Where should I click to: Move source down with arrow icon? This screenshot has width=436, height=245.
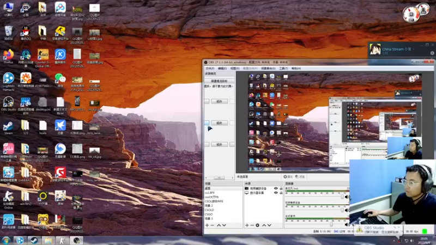269,225
